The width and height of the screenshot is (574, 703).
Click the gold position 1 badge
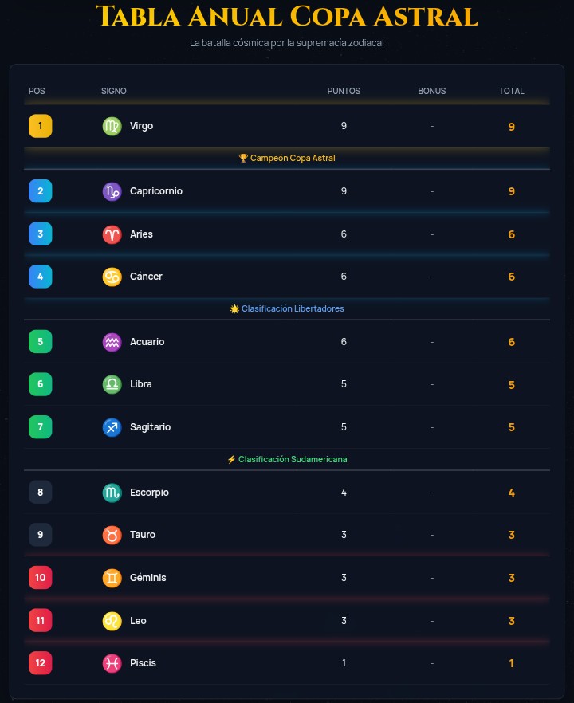point(41,126)
